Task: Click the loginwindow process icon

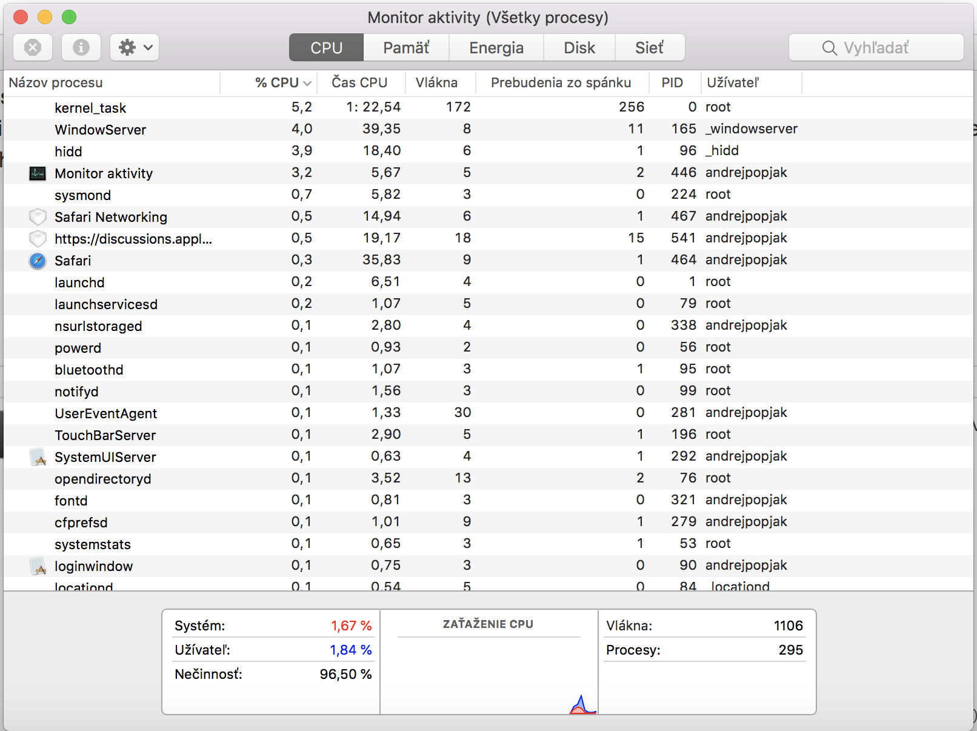Action: (x=38, y=566)
